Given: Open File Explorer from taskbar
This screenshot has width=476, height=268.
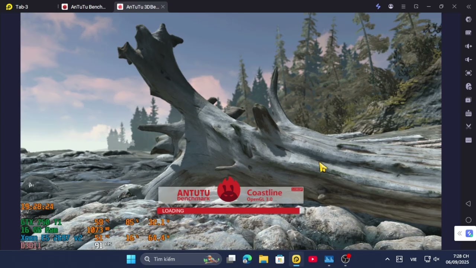Looking at the screenshot, I should click(264, 259).
